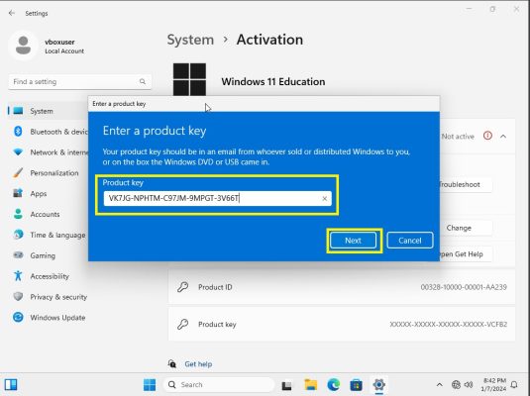Open vboxuser account avatar
This screenshot has height=396, width=530.
[x=23, y=46]
